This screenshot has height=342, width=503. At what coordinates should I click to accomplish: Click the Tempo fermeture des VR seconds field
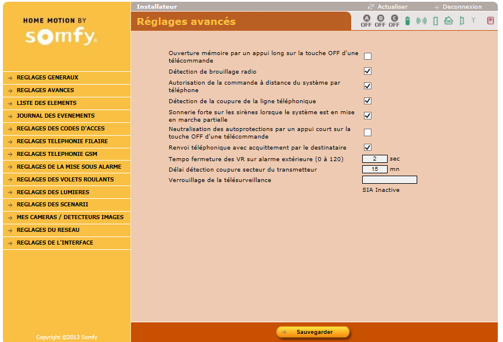[374, 158]
